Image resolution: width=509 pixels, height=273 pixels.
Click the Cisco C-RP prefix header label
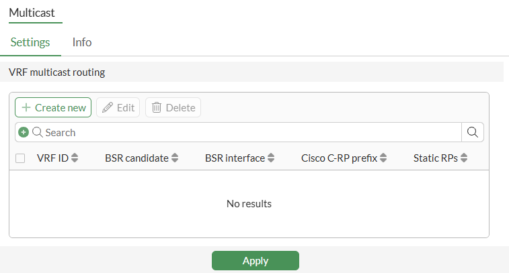tap(340, 158)
